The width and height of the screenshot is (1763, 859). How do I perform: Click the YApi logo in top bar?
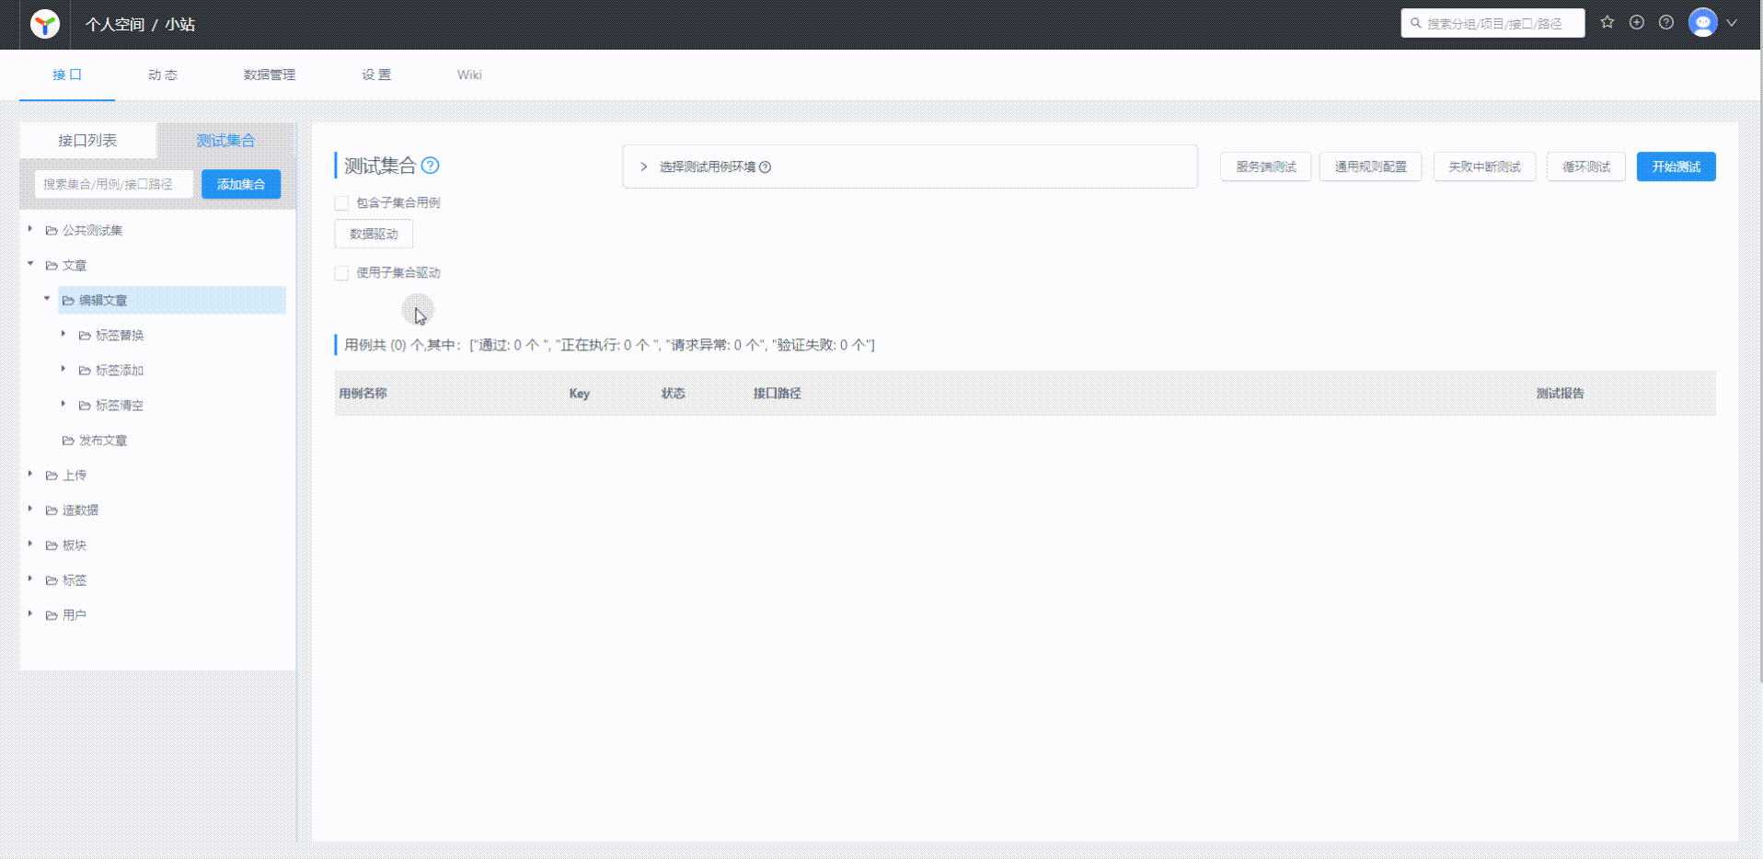pyautogui.click(x=43, y=25)
